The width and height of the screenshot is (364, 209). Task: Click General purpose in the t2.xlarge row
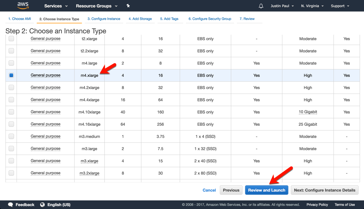click(45, 39)
